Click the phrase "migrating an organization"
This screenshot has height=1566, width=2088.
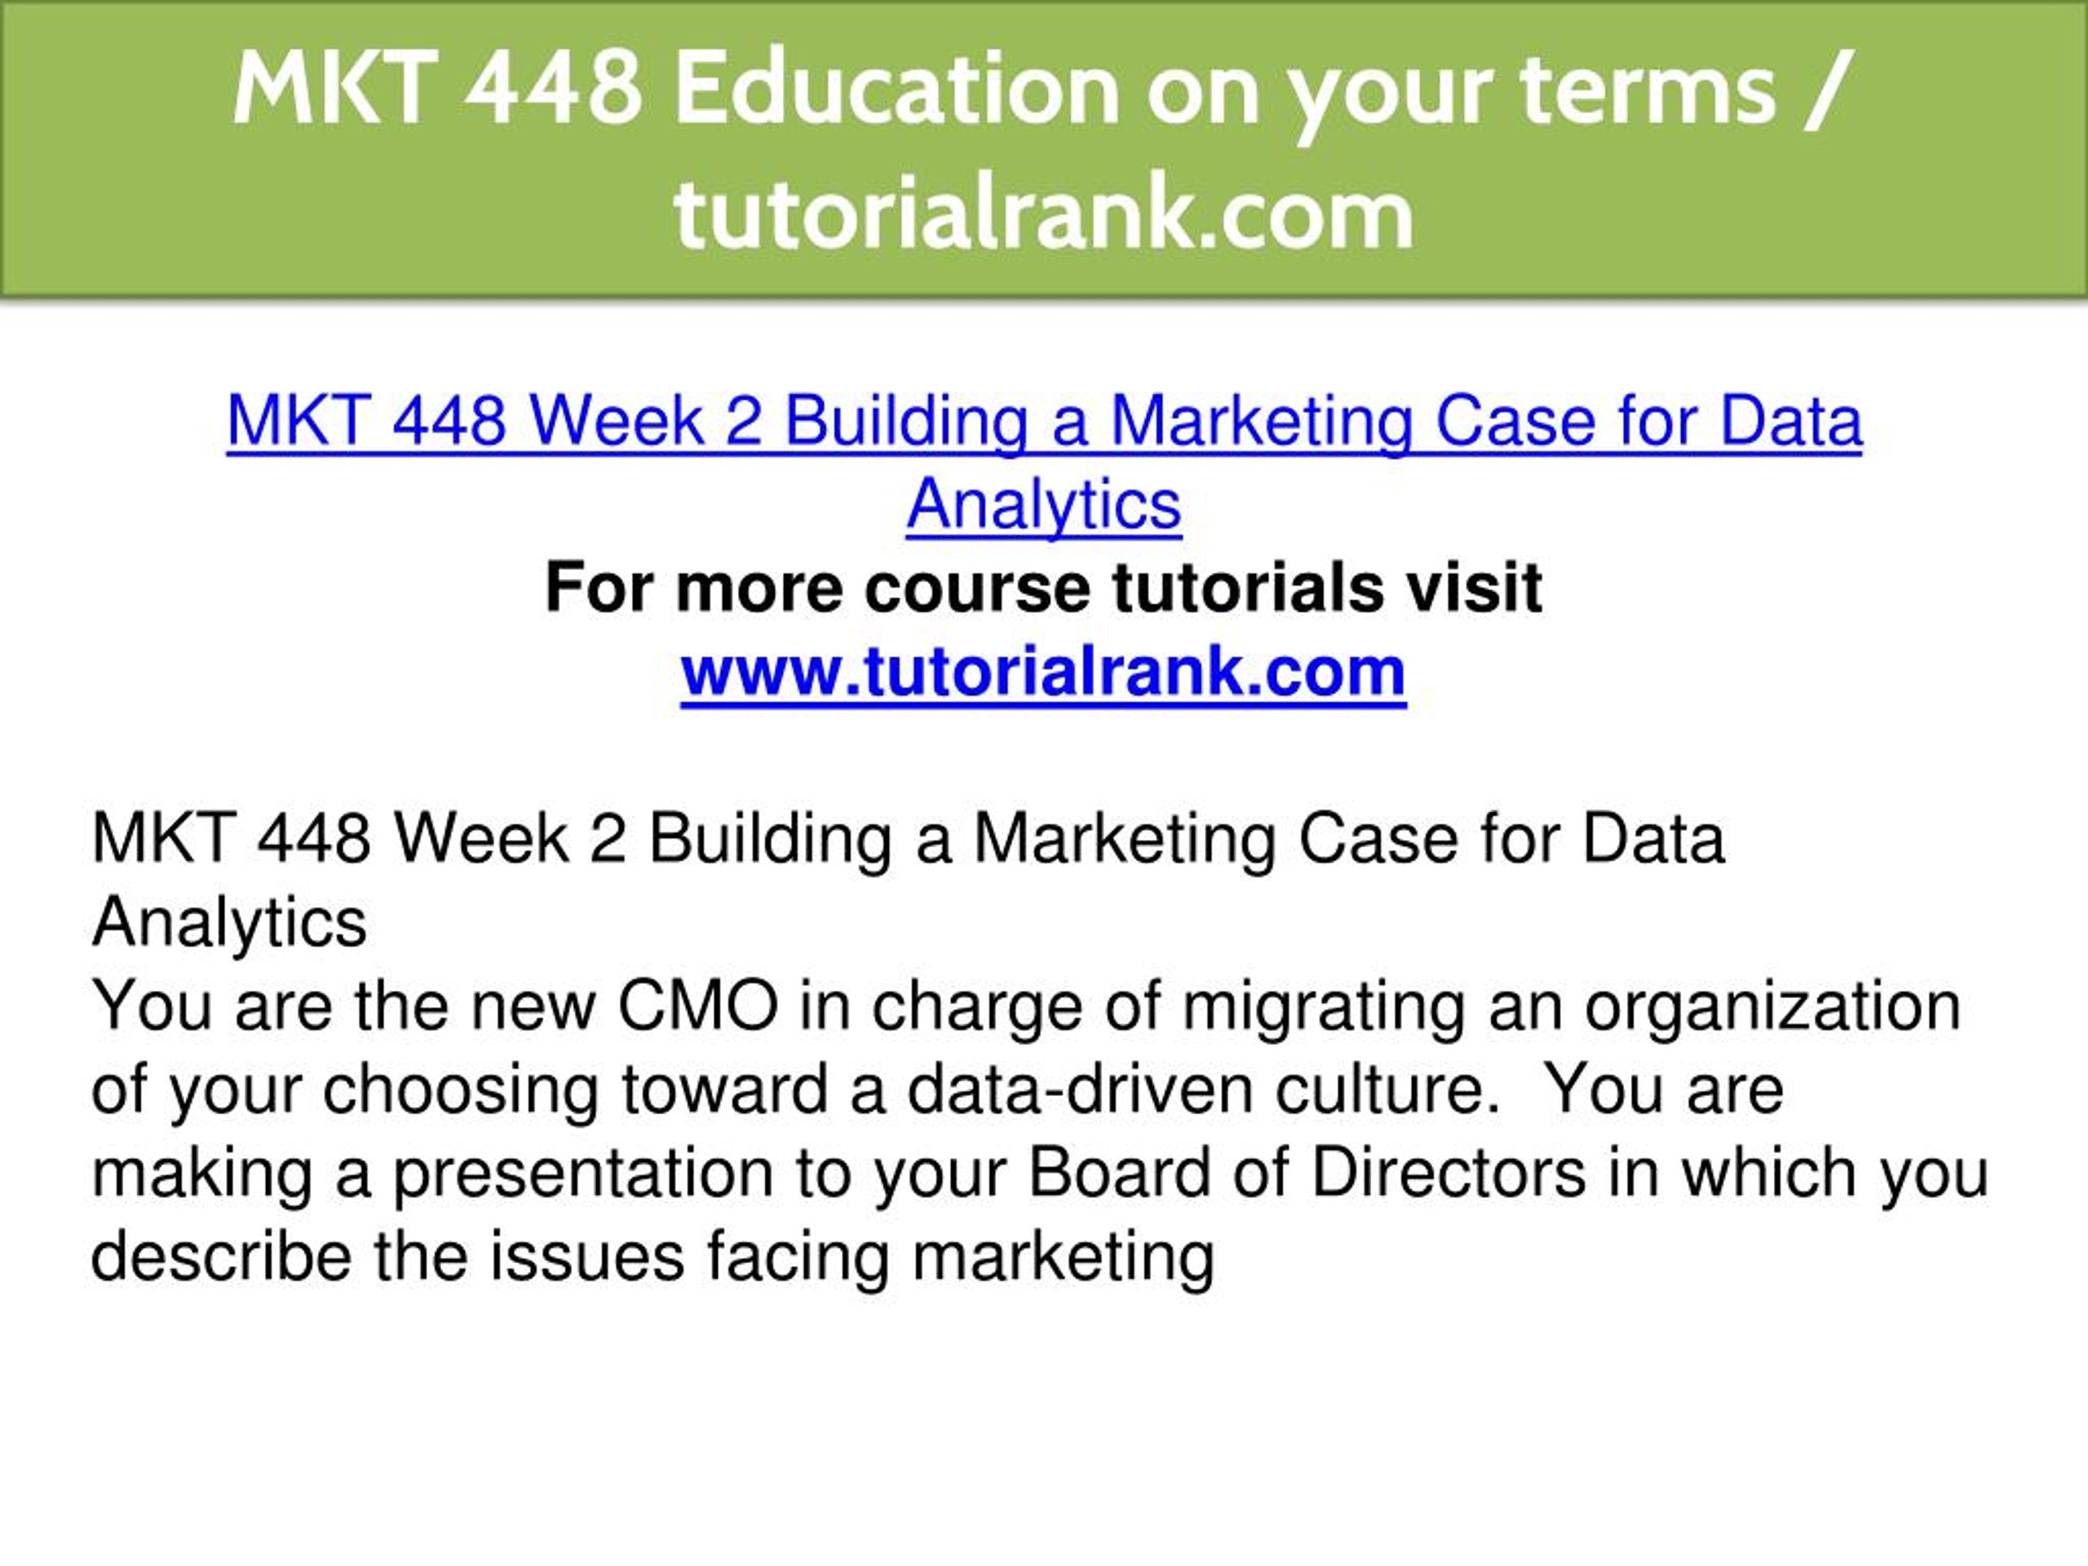(x=1572, y=1006)
